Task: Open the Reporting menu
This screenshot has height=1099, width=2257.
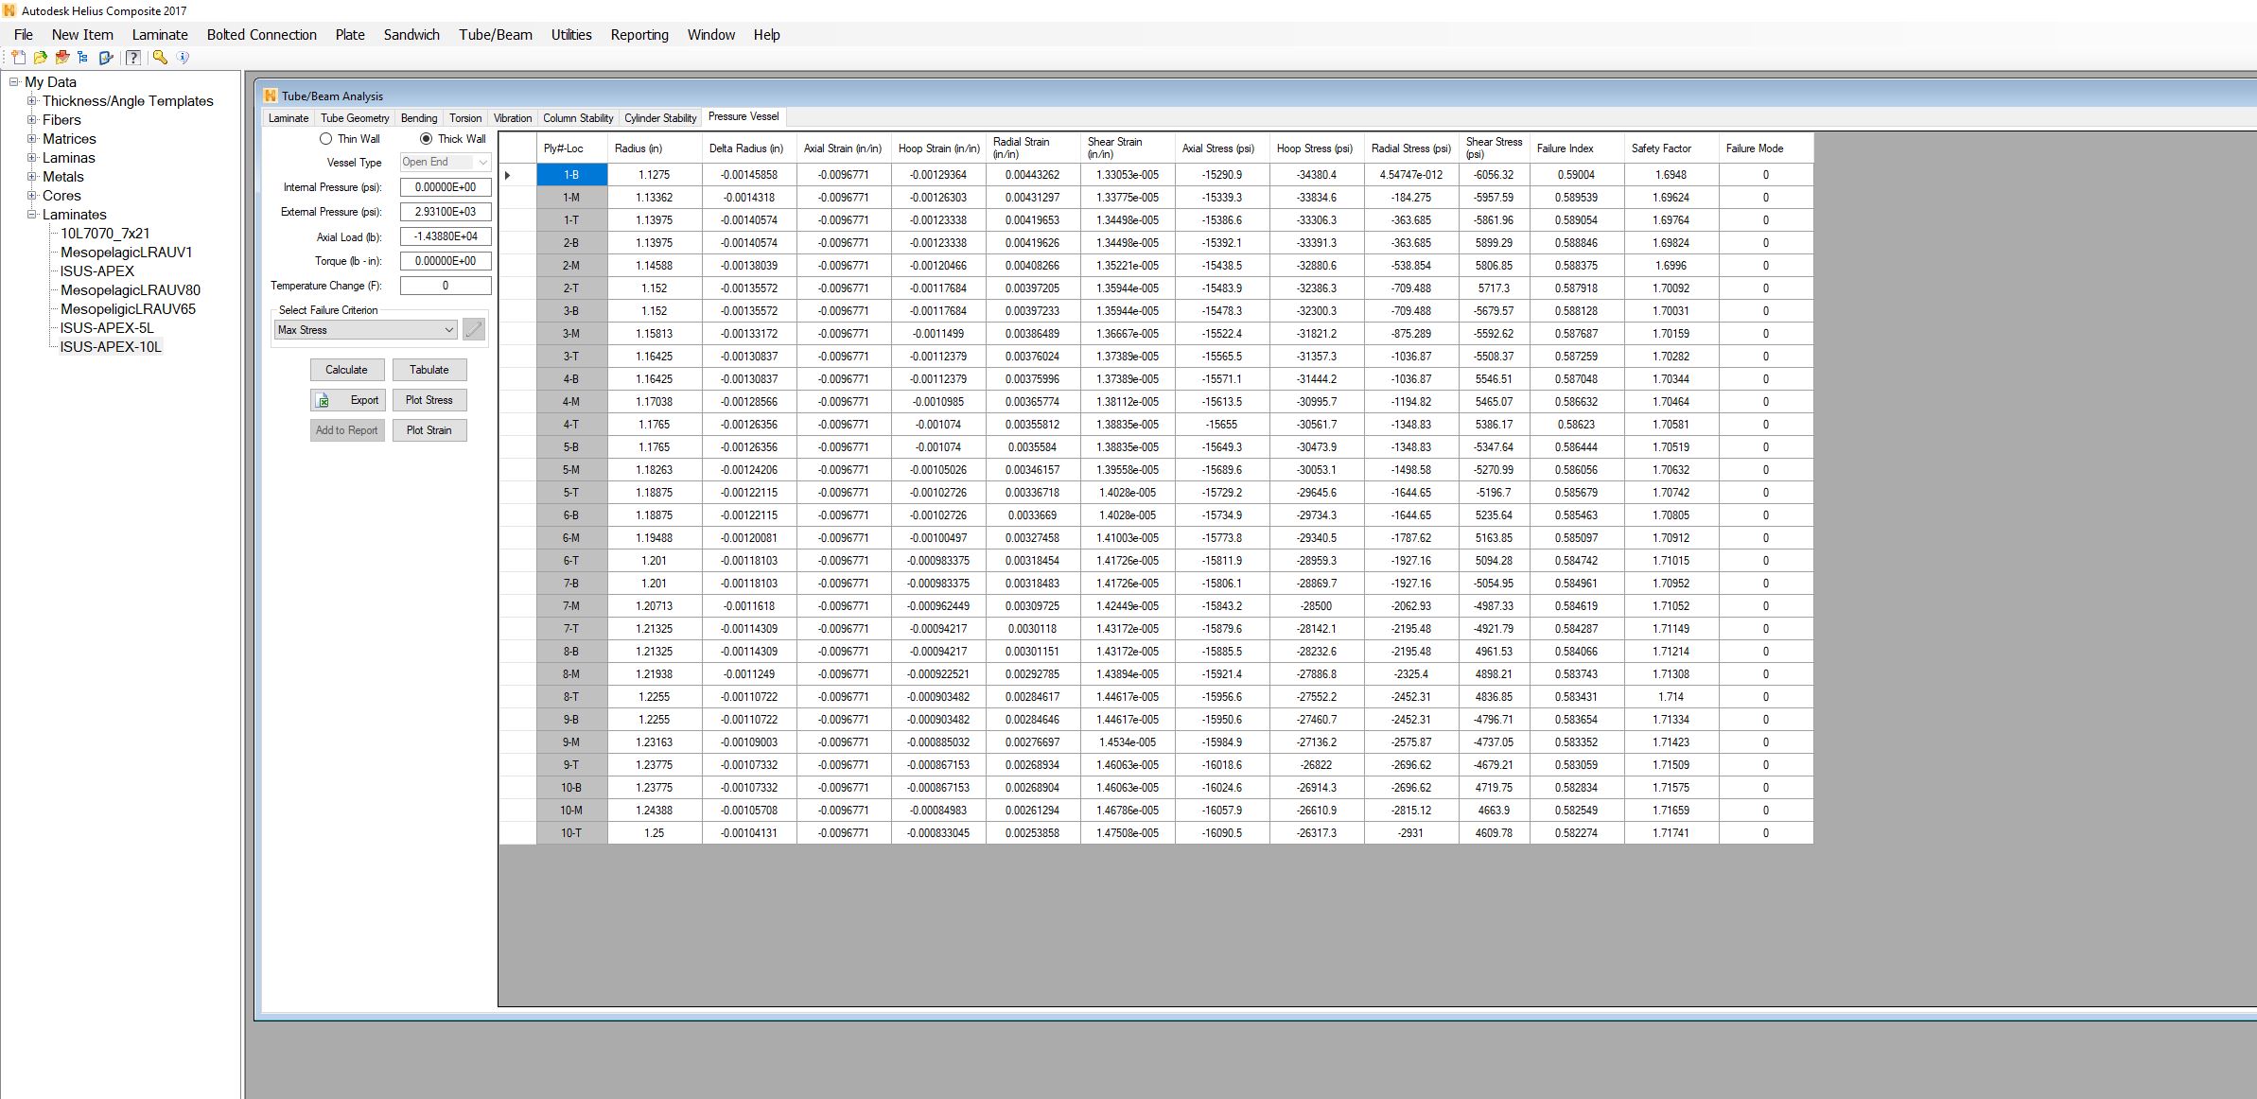Action: click(639, 35)
